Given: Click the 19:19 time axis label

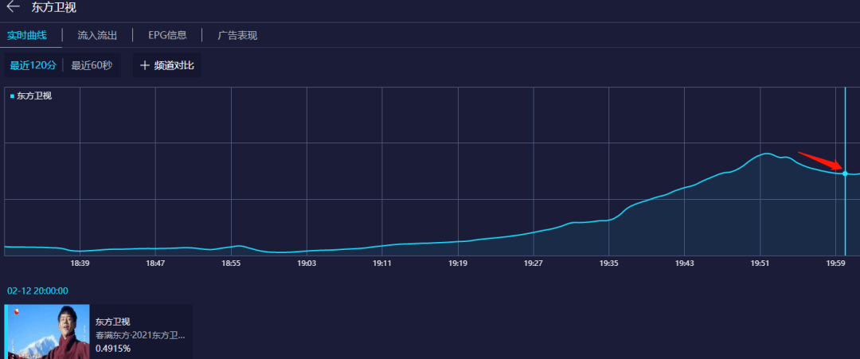Looking at the screenshot, I should 458,263.
